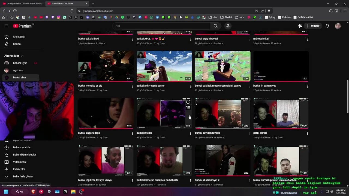Open Konsol Oyun subscription channel
This screenshot has width=349, height=196.
(x=21, y=63)
